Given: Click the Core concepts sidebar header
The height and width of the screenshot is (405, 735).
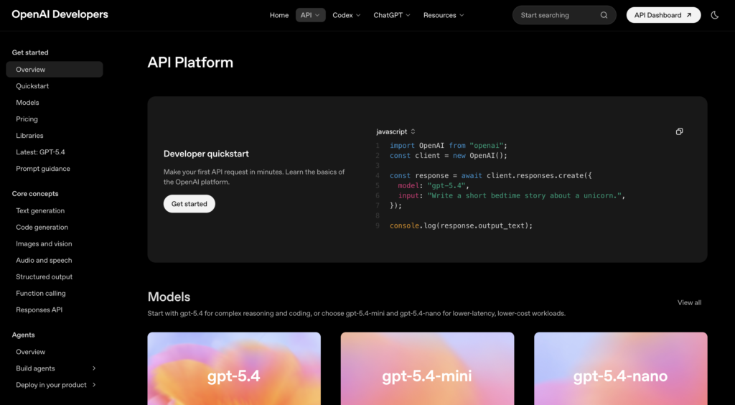Looking at the screenshot, I should (35, 194).
